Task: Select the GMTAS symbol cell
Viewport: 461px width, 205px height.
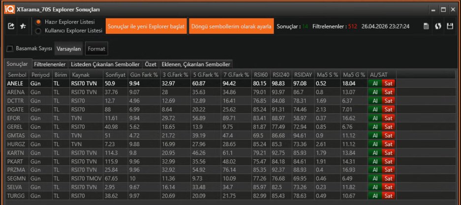Action: pos(17,135)
